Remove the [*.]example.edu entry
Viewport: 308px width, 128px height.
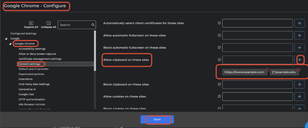(x=298, y=70)
